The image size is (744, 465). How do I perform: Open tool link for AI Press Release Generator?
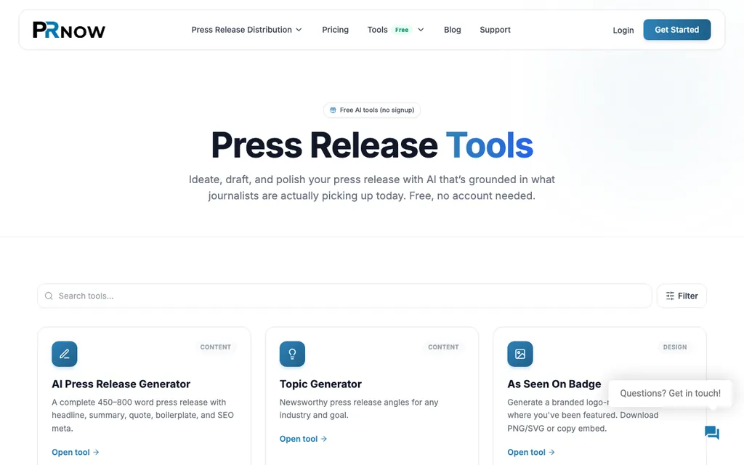point(76,452)
